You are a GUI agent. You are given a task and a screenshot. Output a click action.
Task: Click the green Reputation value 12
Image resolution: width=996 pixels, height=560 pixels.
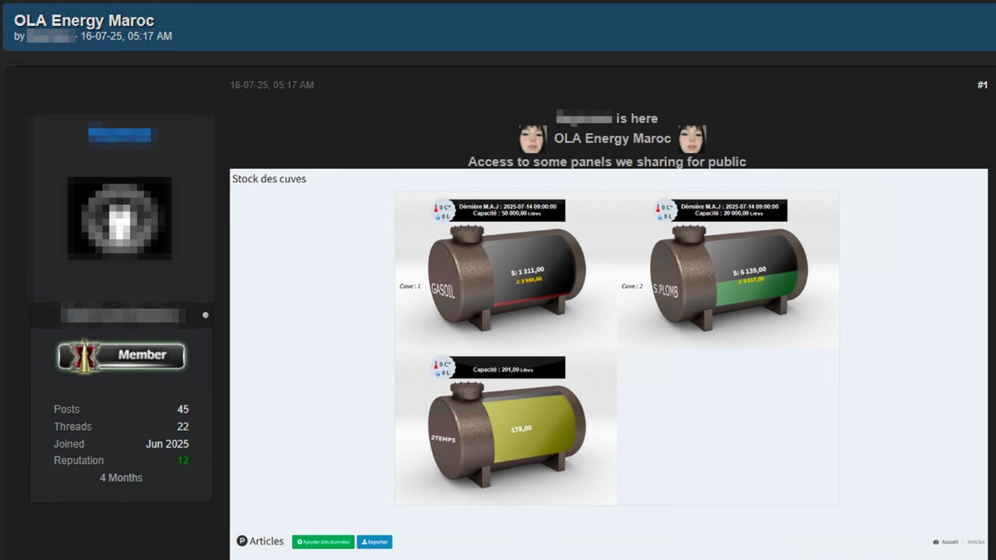click(x=183, y=460)
